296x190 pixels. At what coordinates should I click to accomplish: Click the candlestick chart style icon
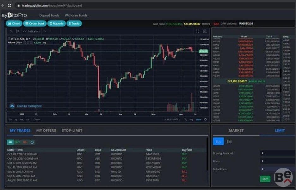[17, 31]
